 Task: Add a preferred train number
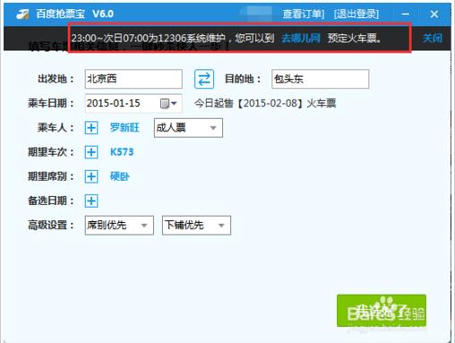click(x=91, y=152)
